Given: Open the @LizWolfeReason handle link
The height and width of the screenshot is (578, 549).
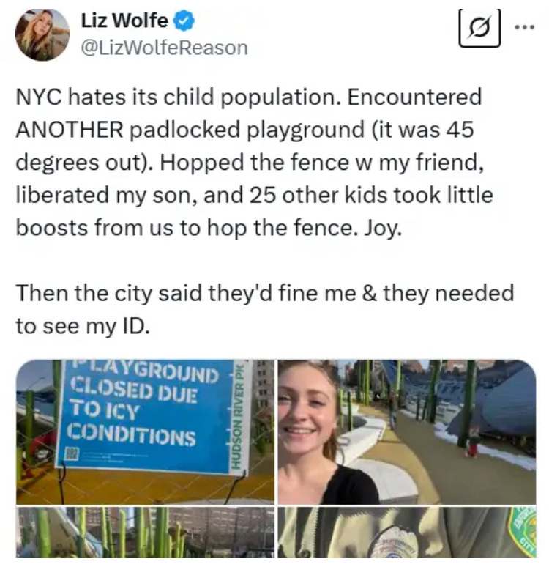Looking at the screenshot, I should (x=164, y=48).
